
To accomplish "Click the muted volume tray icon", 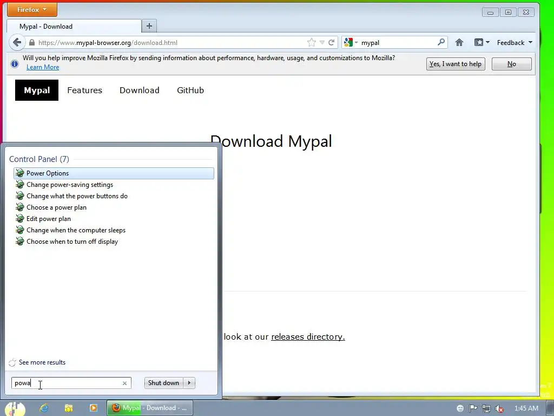I will coord(499,408).
